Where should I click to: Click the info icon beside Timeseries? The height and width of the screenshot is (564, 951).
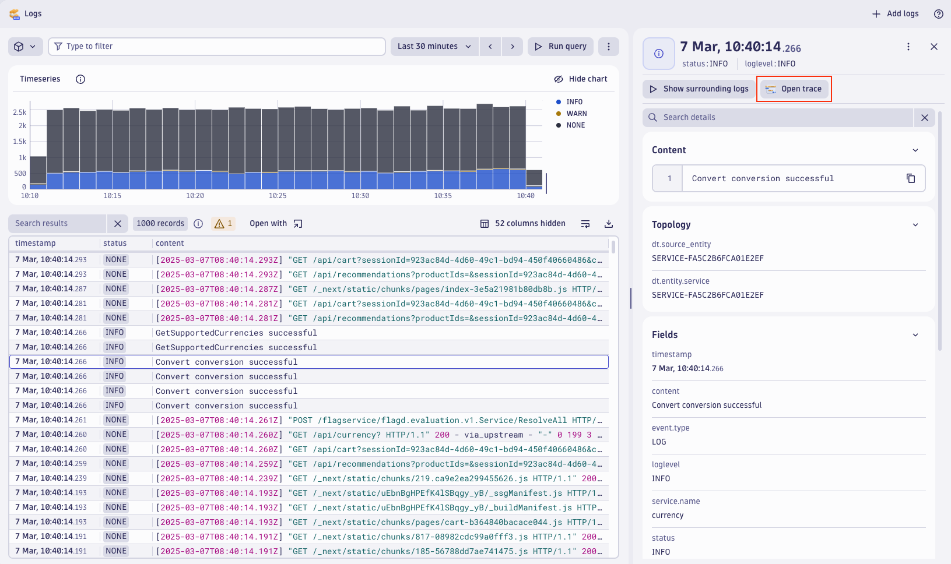80,79
